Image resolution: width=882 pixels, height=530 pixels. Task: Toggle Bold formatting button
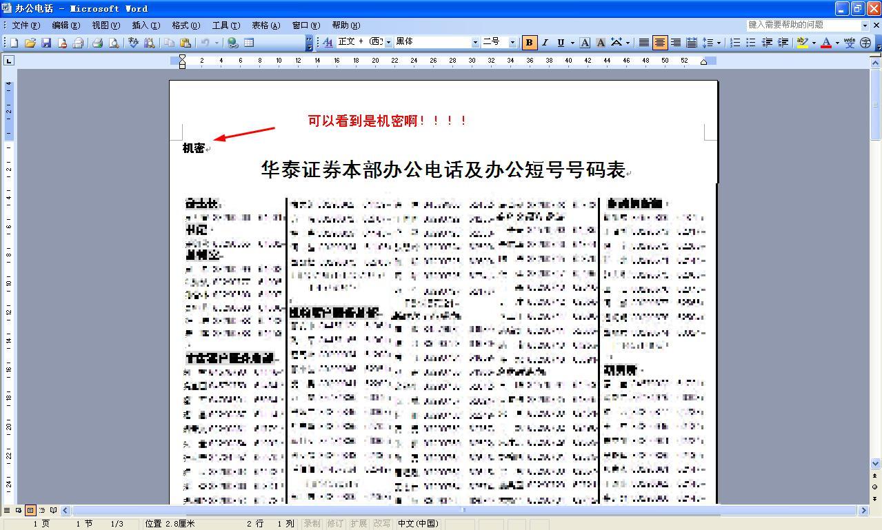pyautogui.click(x=529, y=43)
